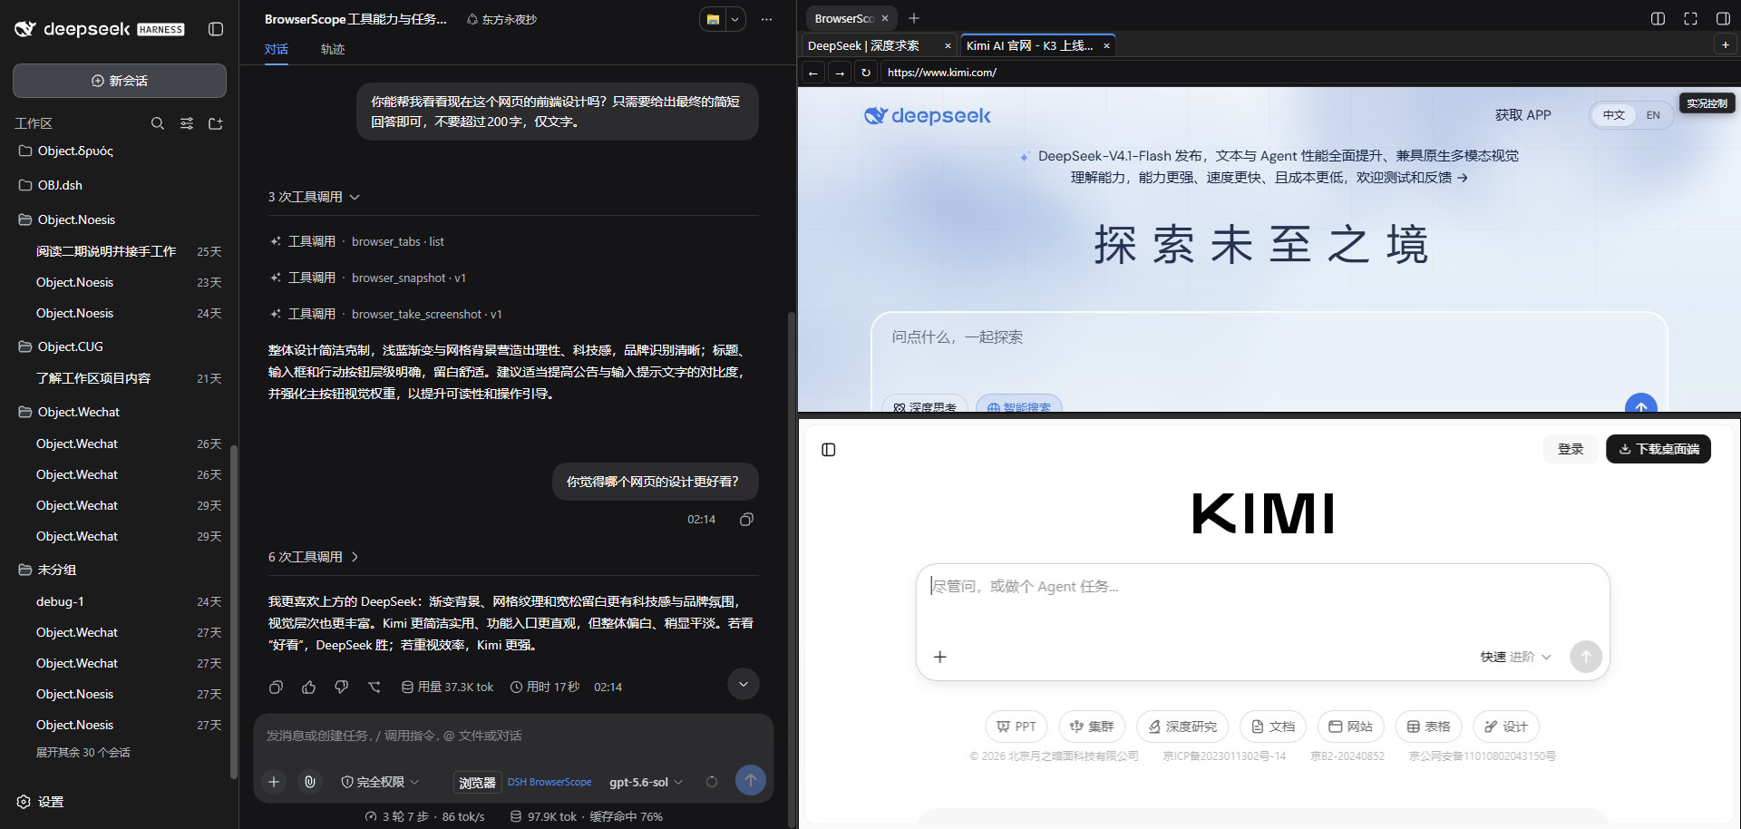Close the Kimi AI tab

(x=1106, y=45)
